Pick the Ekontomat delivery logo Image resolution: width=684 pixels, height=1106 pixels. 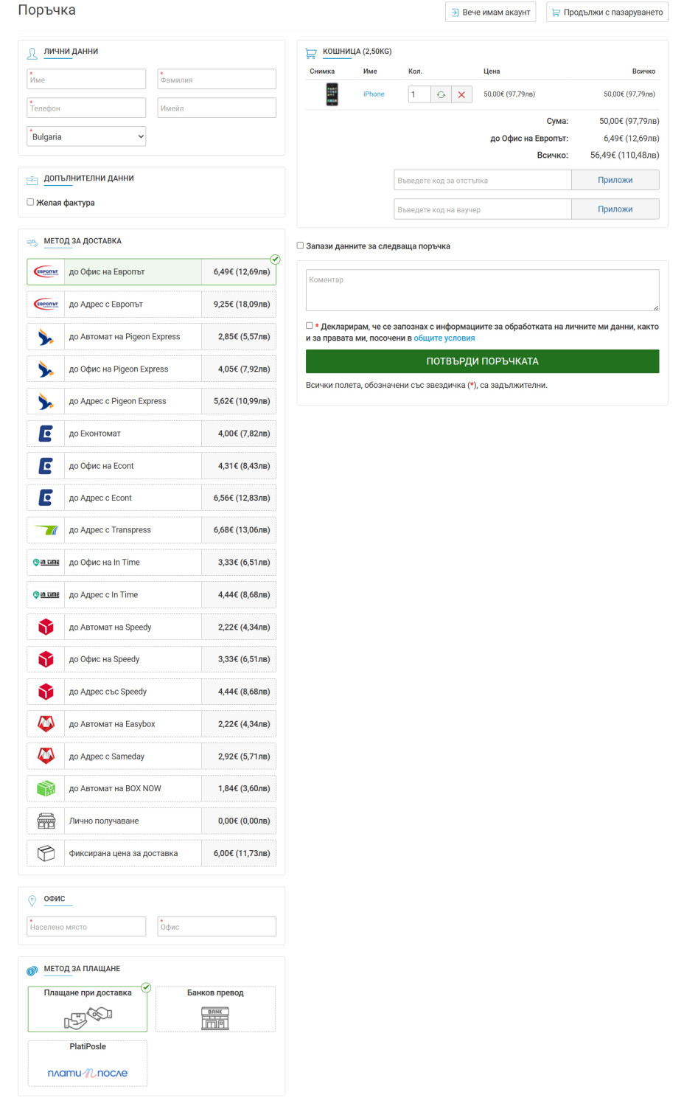pyautogui.click(x=46, y=434)
